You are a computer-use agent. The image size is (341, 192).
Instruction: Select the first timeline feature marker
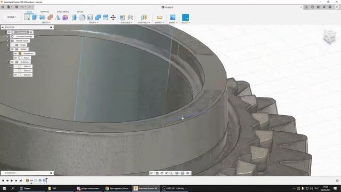click(x=27, y=180)
